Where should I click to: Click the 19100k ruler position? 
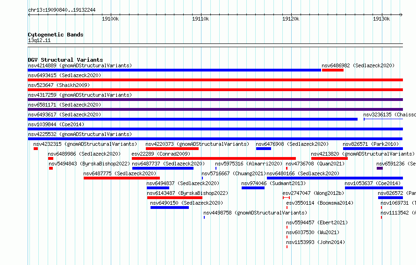click(110, 19)
